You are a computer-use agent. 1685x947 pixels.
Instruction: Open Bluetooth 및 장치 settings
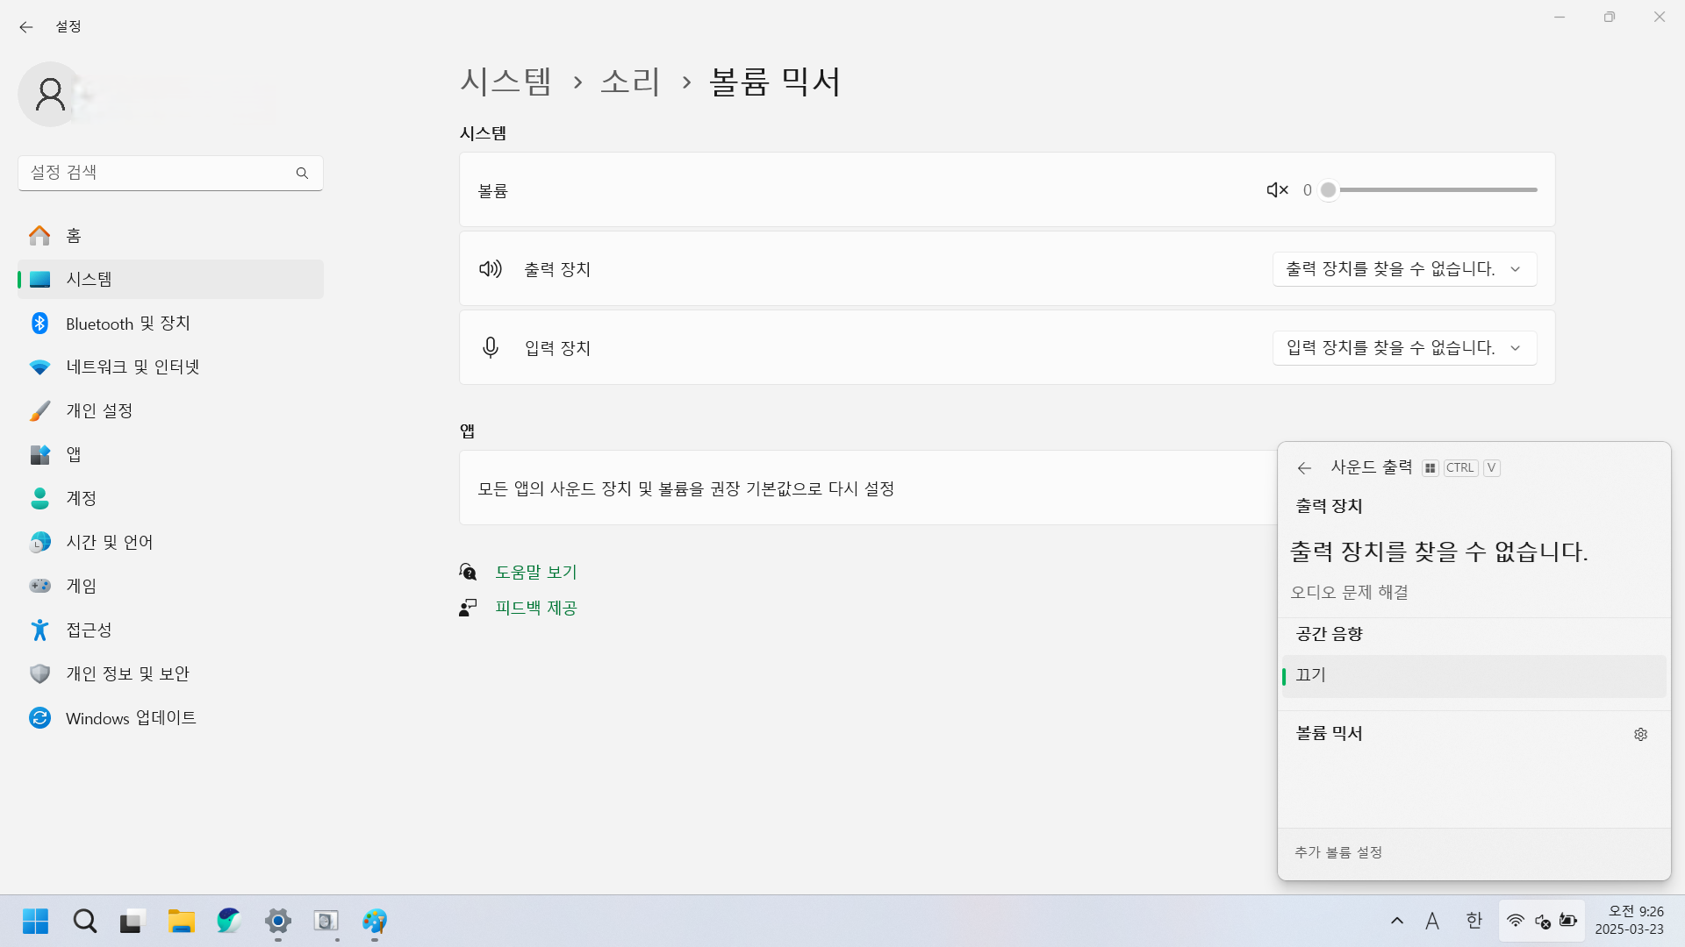127,324
